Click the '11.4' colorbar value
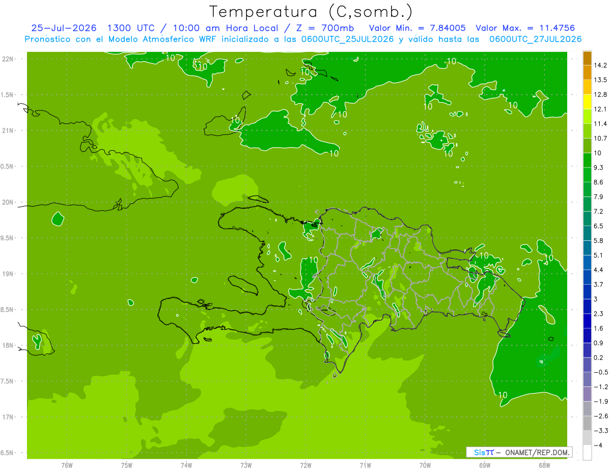 point(601,124)
